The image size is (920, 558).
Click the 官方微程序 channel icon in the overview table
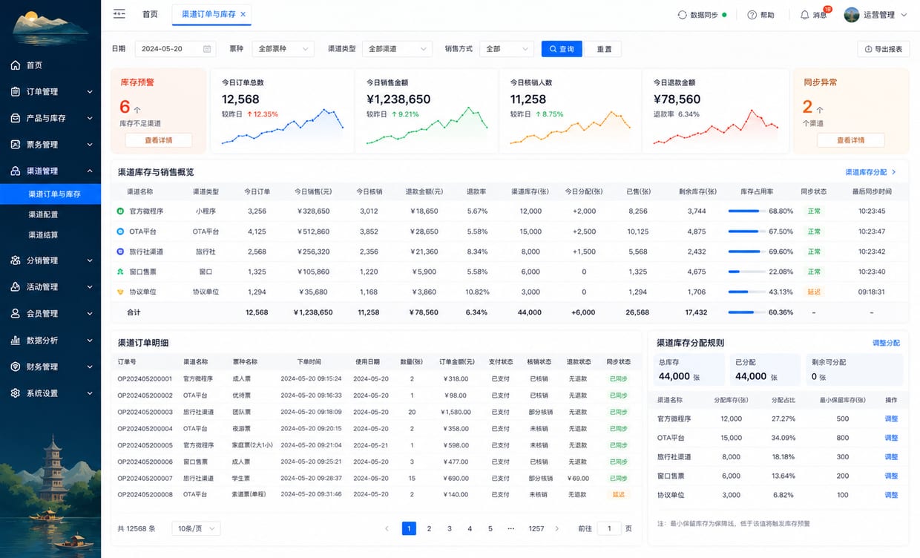coord(121,211)
